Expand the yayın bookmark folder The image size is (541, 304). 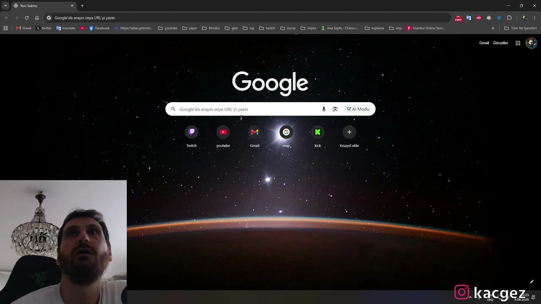(190, 28)
